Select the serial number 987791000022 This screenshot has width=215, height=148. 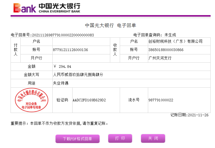tap(161, 100)
